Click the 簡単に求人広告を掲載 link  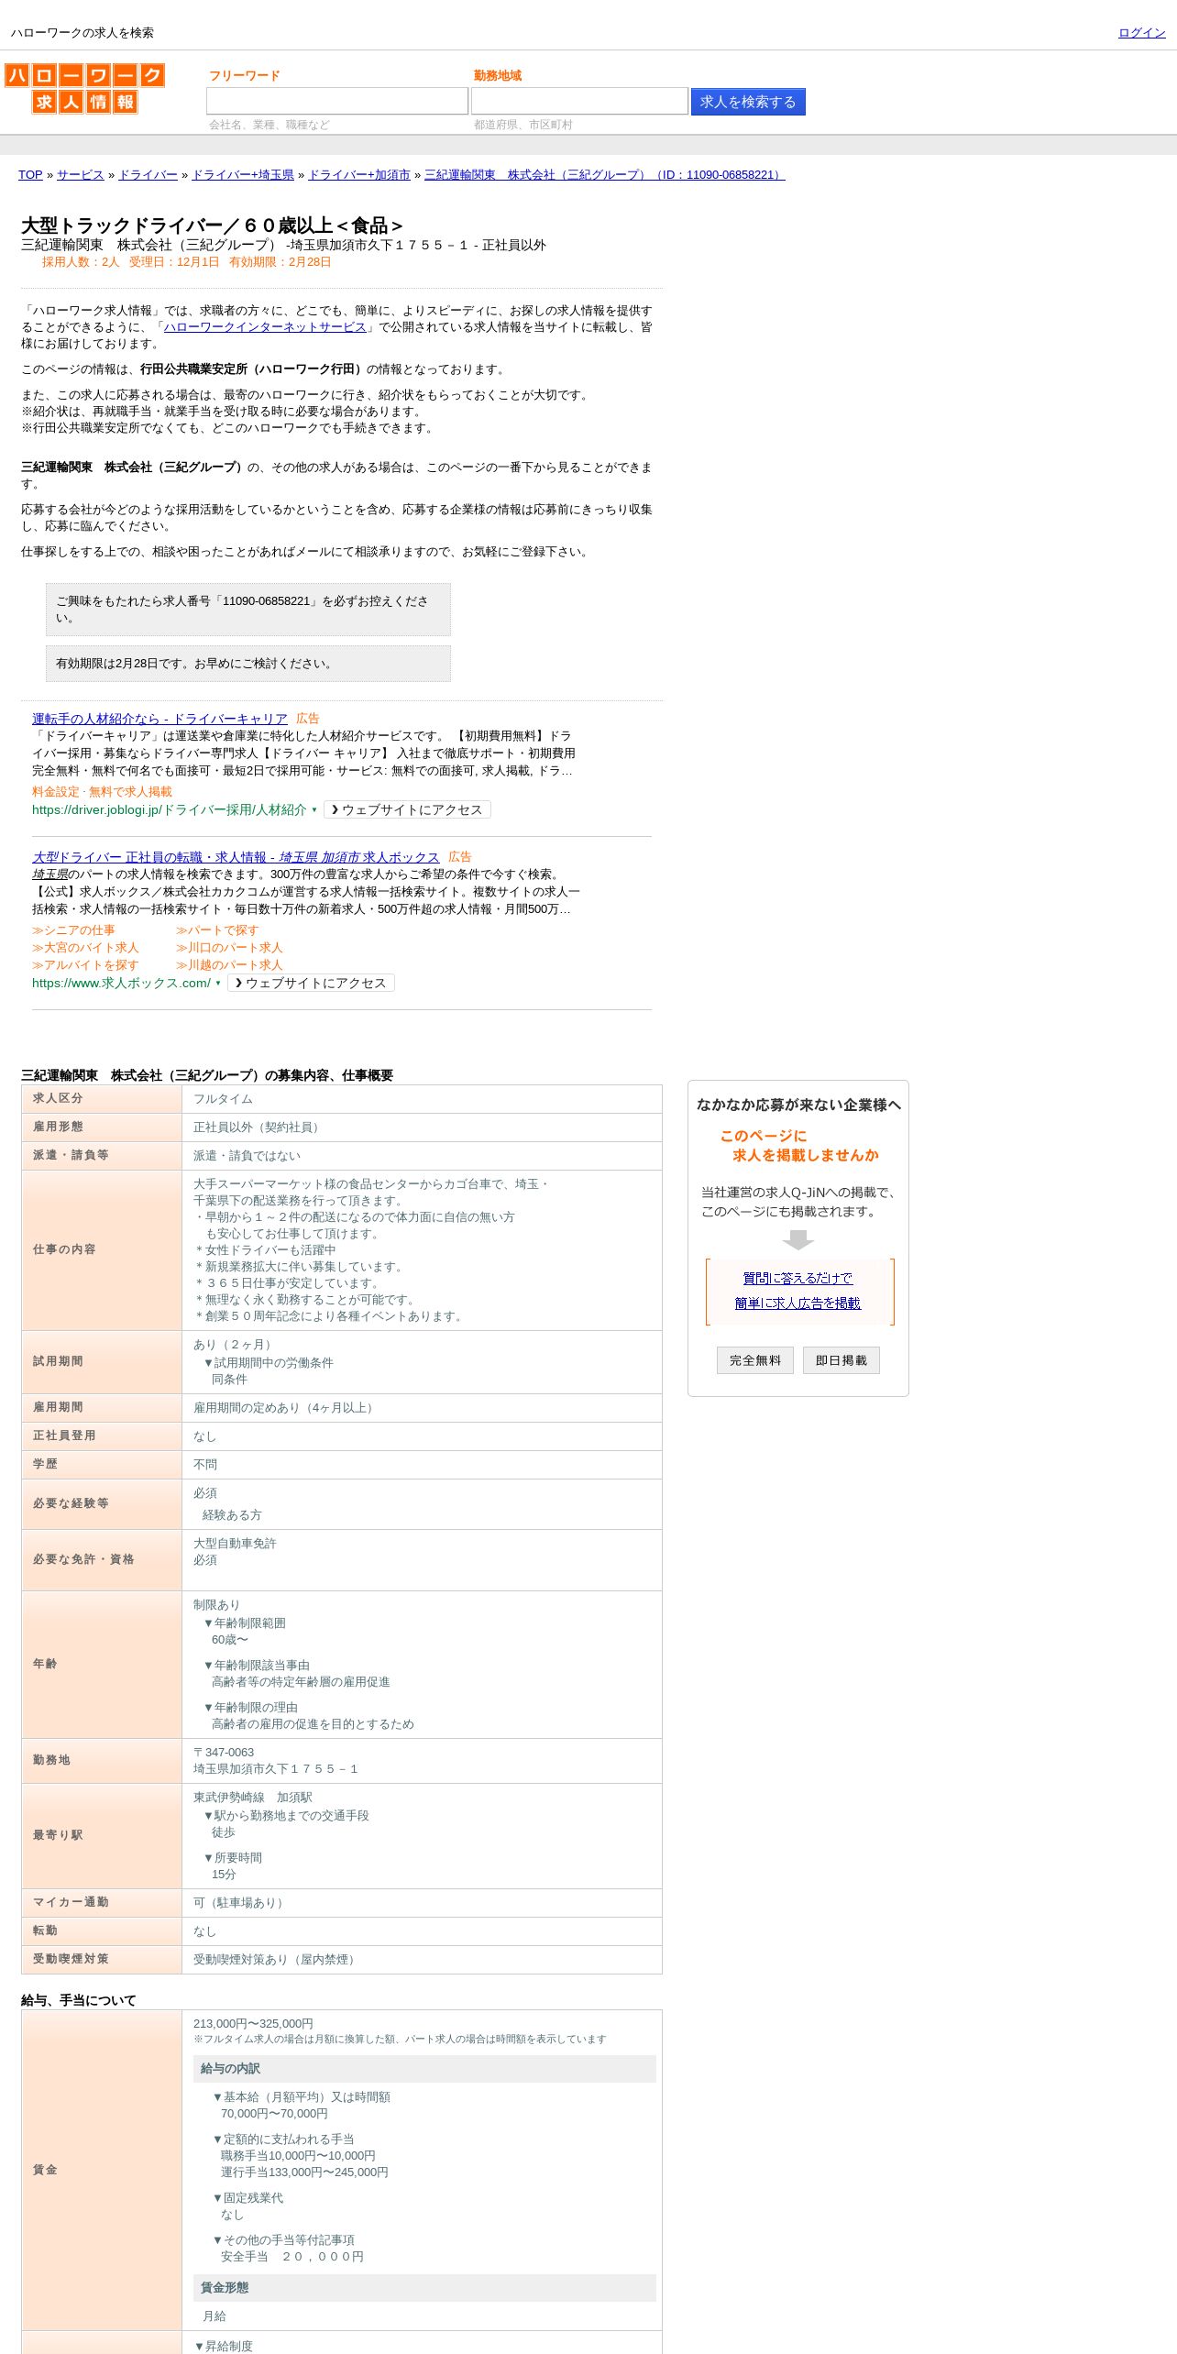click(x=797, y=1303)
